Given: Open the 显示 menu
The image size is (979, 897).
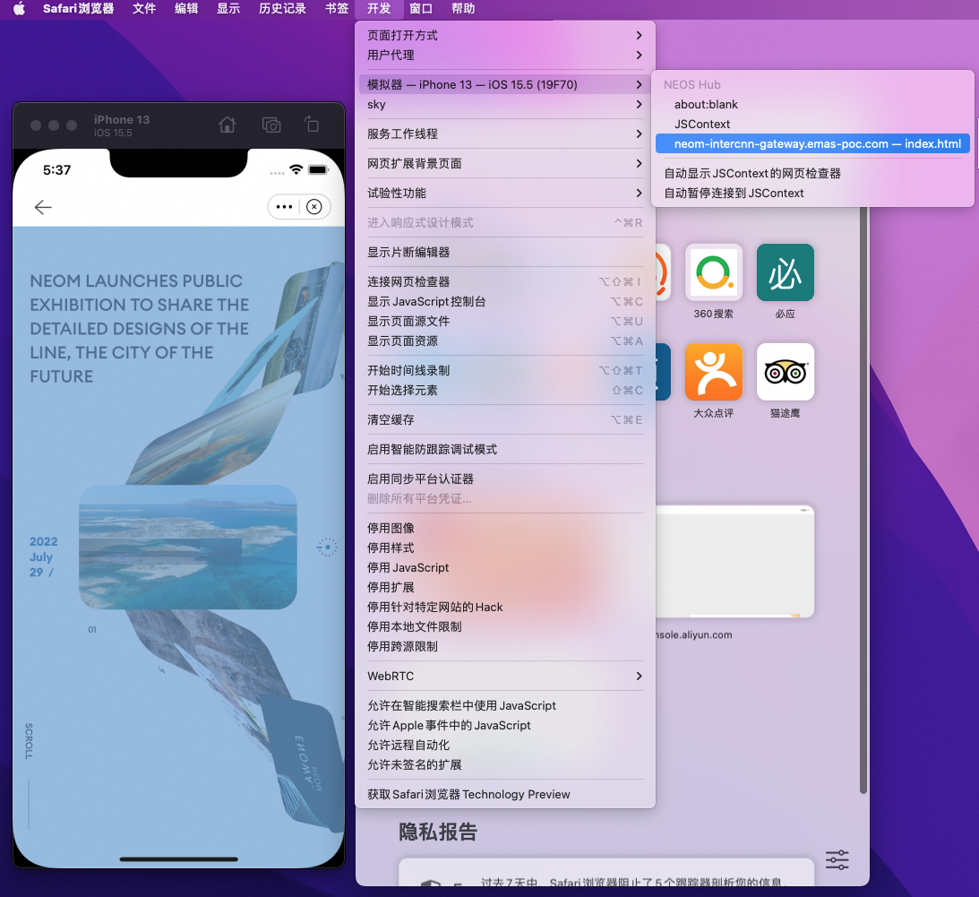Looking at the screenshot, I should 228,9.
